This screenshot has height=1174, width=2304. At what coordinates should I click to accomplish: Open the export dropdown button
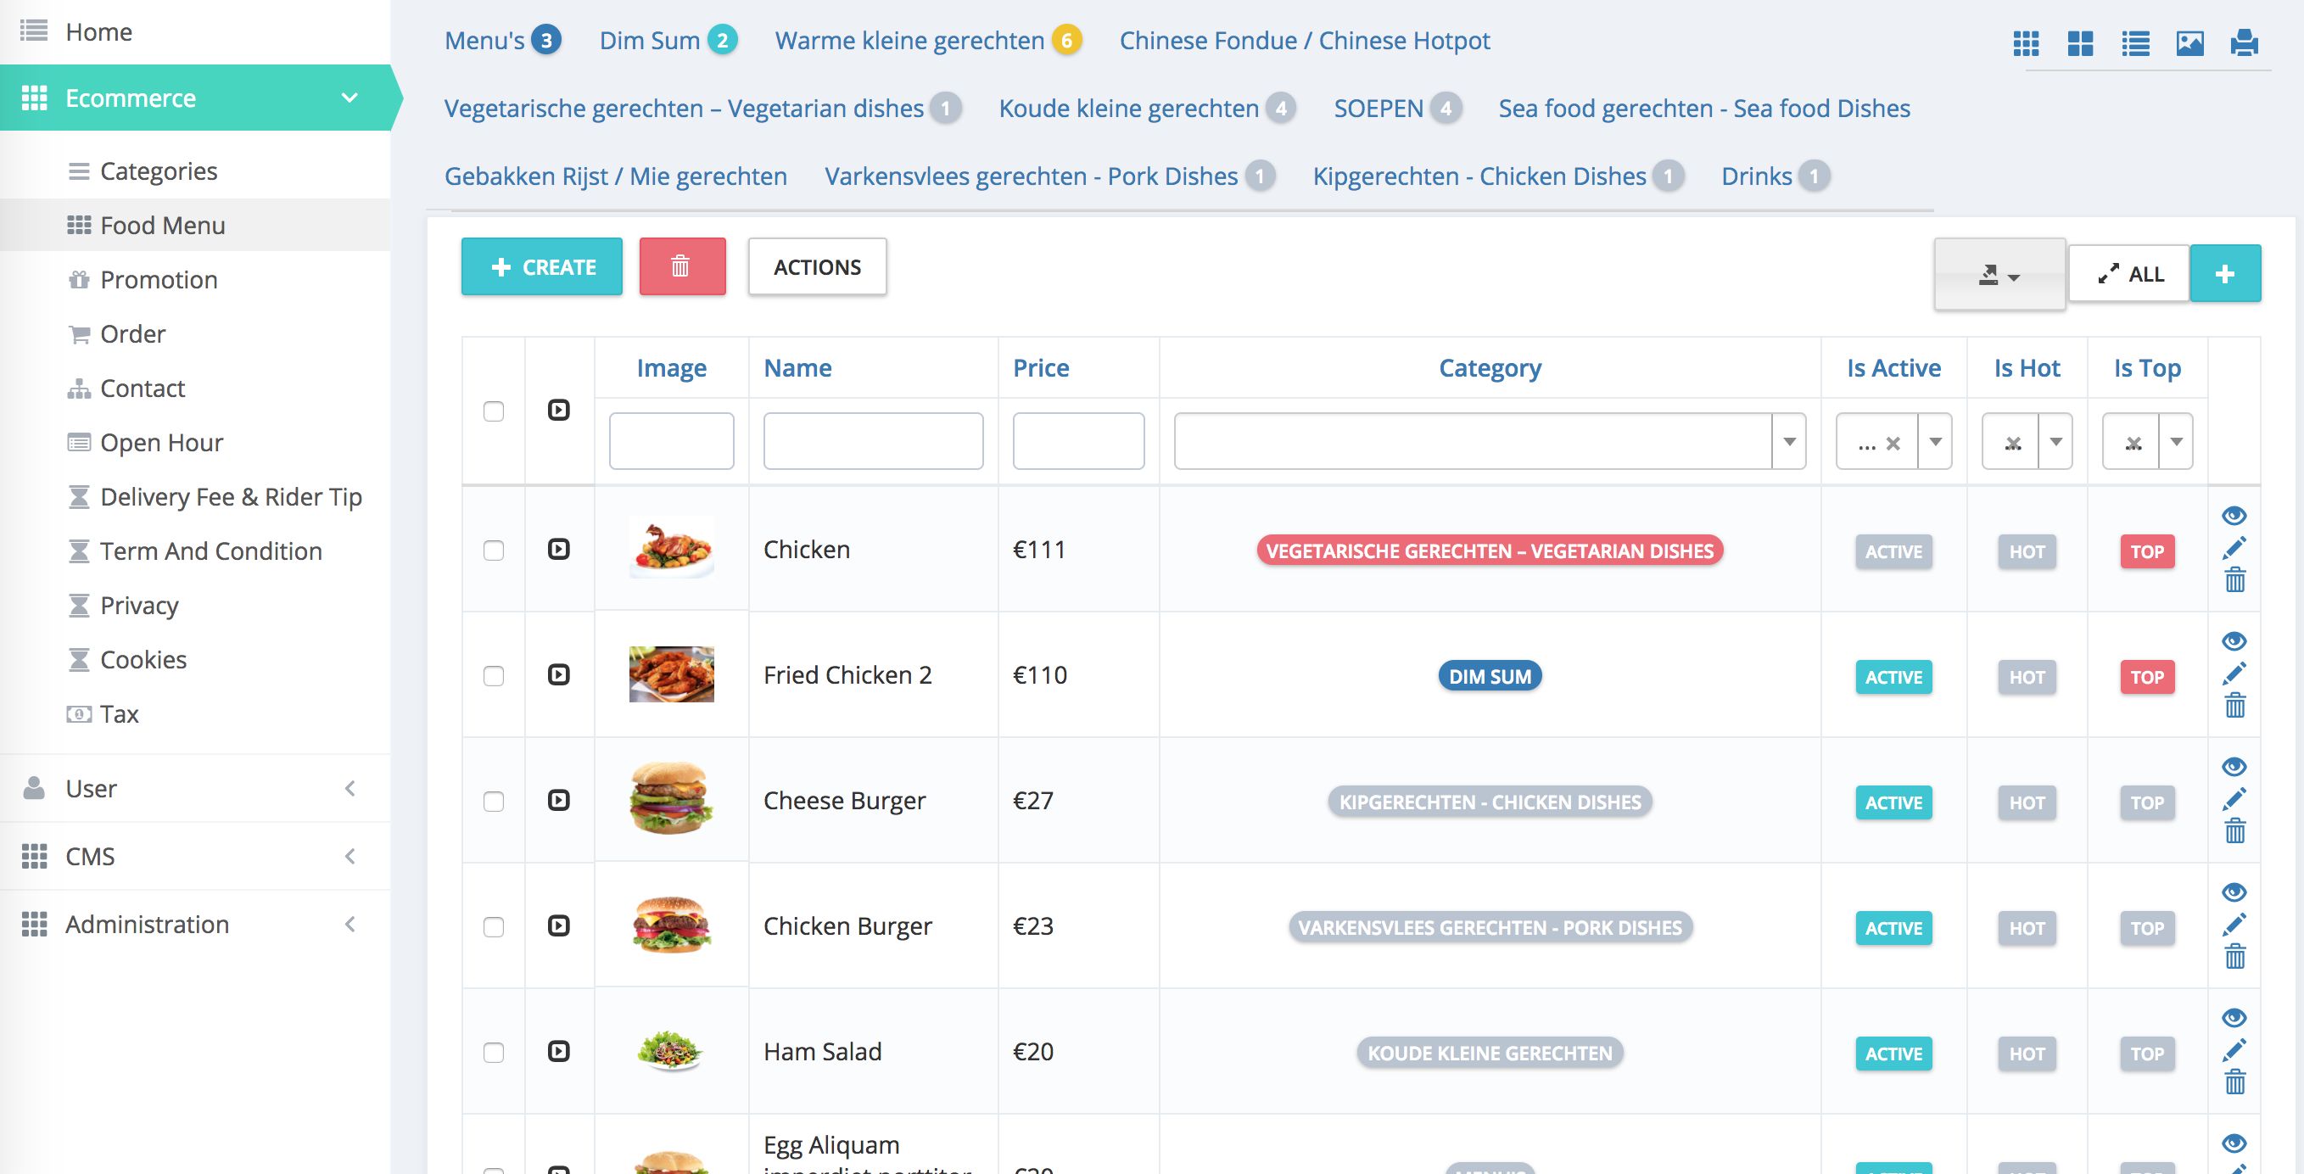1999,274
